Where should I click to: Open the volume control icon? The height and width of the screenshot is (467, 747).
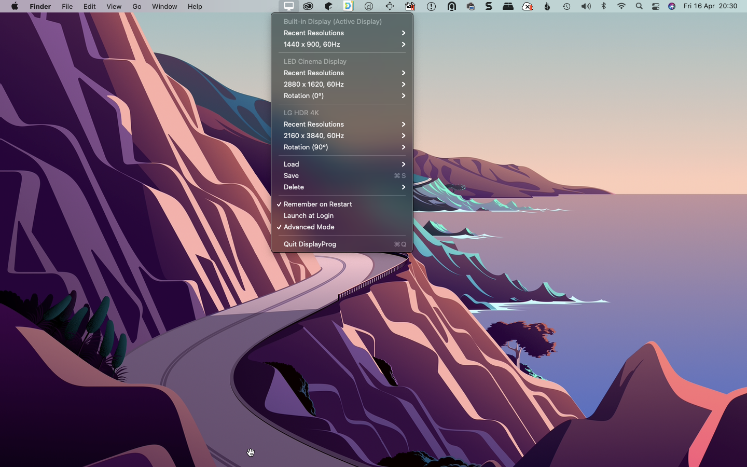tap(586, 6)
